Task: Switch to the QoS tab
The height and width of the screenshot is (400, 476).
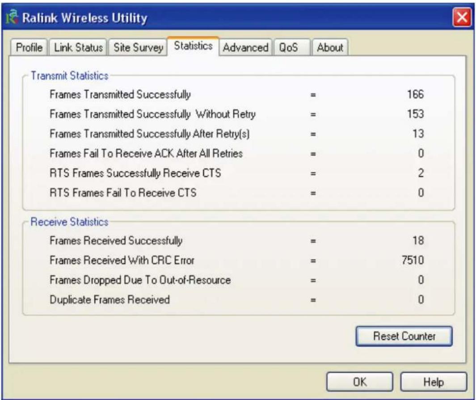Action: tap(292, 47)
